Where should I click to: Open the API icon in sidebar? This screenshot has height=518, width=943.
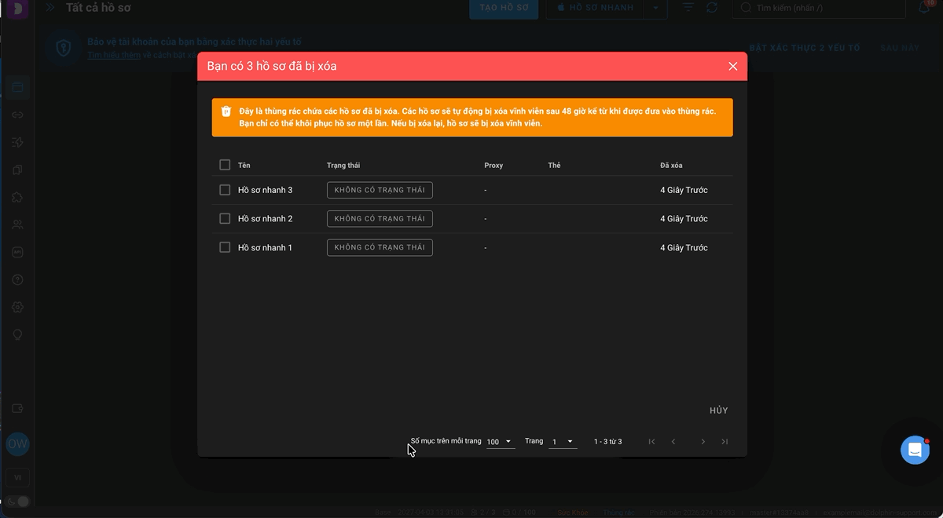[x=17, y=252]
